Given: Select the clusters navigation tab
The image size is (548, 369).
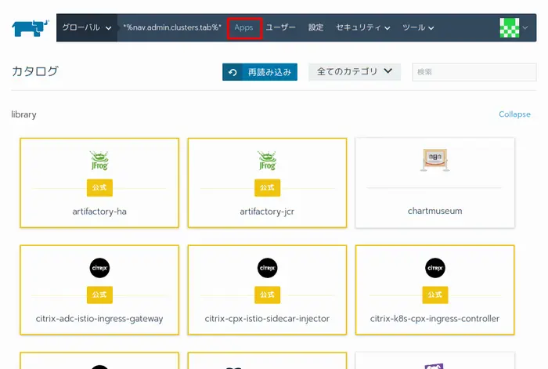Looking at the screenshot, I should pos(172,27).
